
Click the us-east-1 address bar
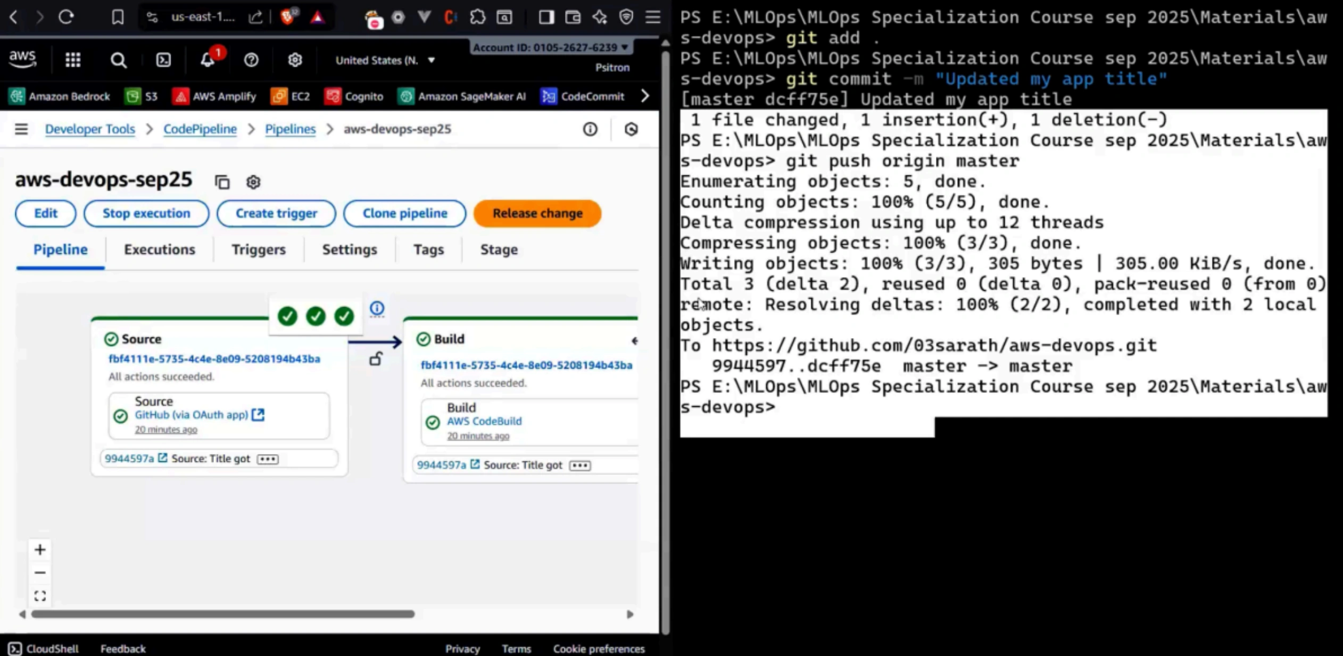point(203,18)
